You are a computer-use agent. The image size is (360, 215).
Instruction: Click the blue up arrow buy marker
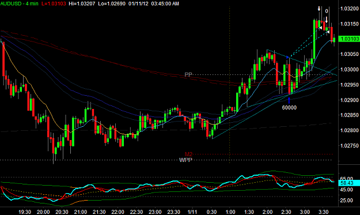[289, 100]
